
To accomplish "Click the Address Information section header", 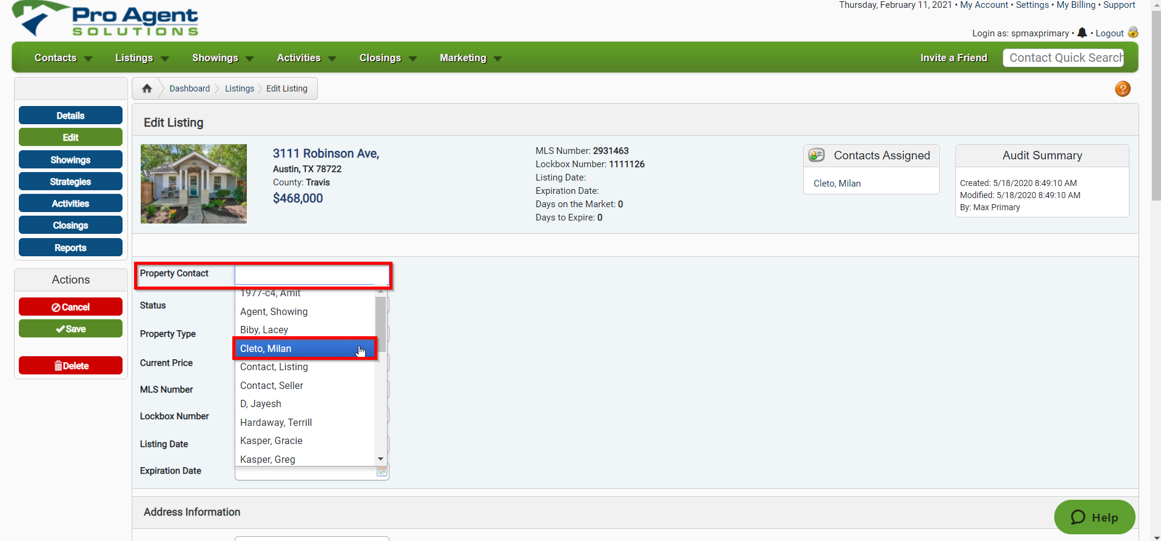I will click(x=192, y=512).
